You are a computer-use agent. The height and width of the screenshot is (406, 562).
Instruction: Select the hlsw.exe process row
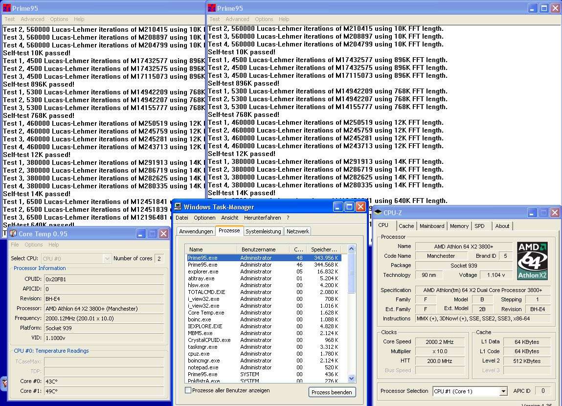(x=264, y=285)
